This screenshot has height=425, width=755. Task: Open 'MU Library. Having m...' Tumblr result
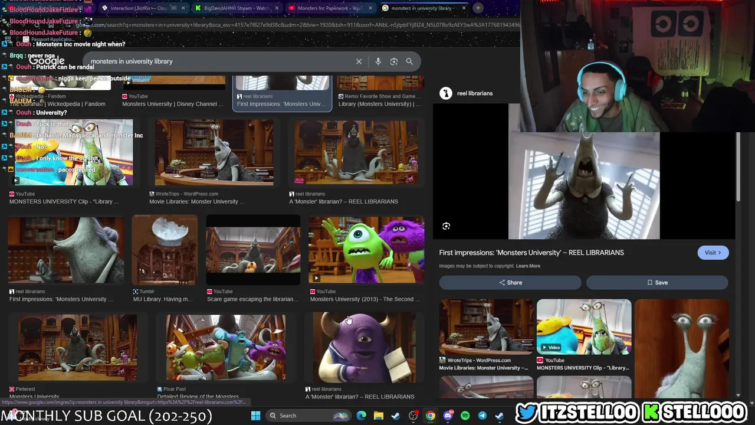pos(165,250)
